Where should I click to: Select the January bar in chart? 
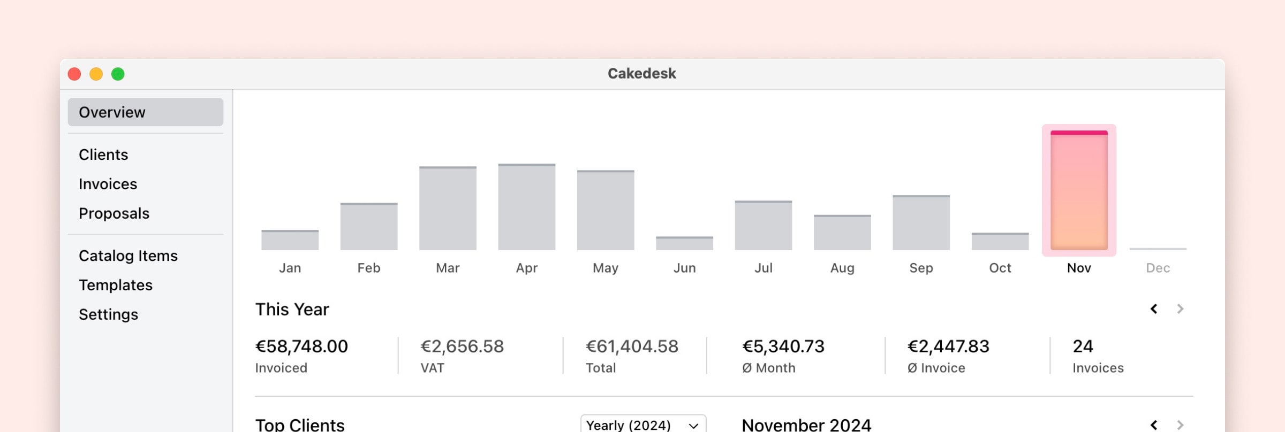click(290, 240)
